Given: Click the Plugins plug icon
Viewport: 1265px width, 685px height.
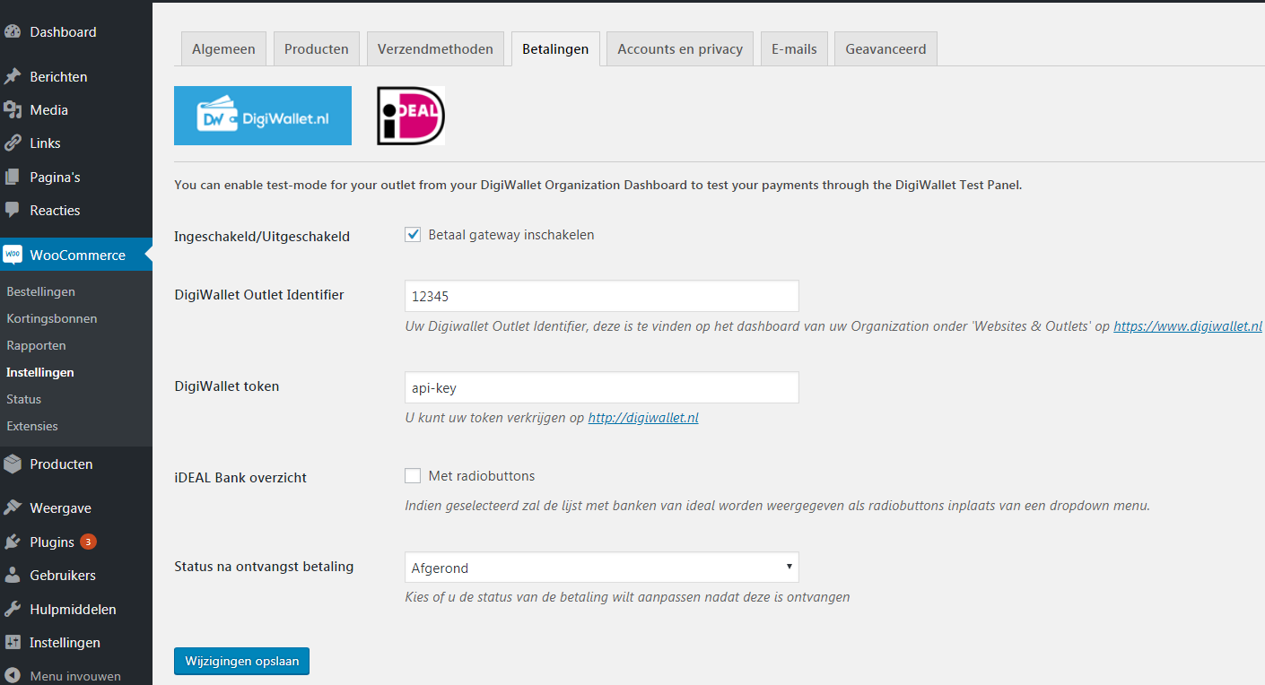Looking at the screenshot, I should click(x=13, y=542).
